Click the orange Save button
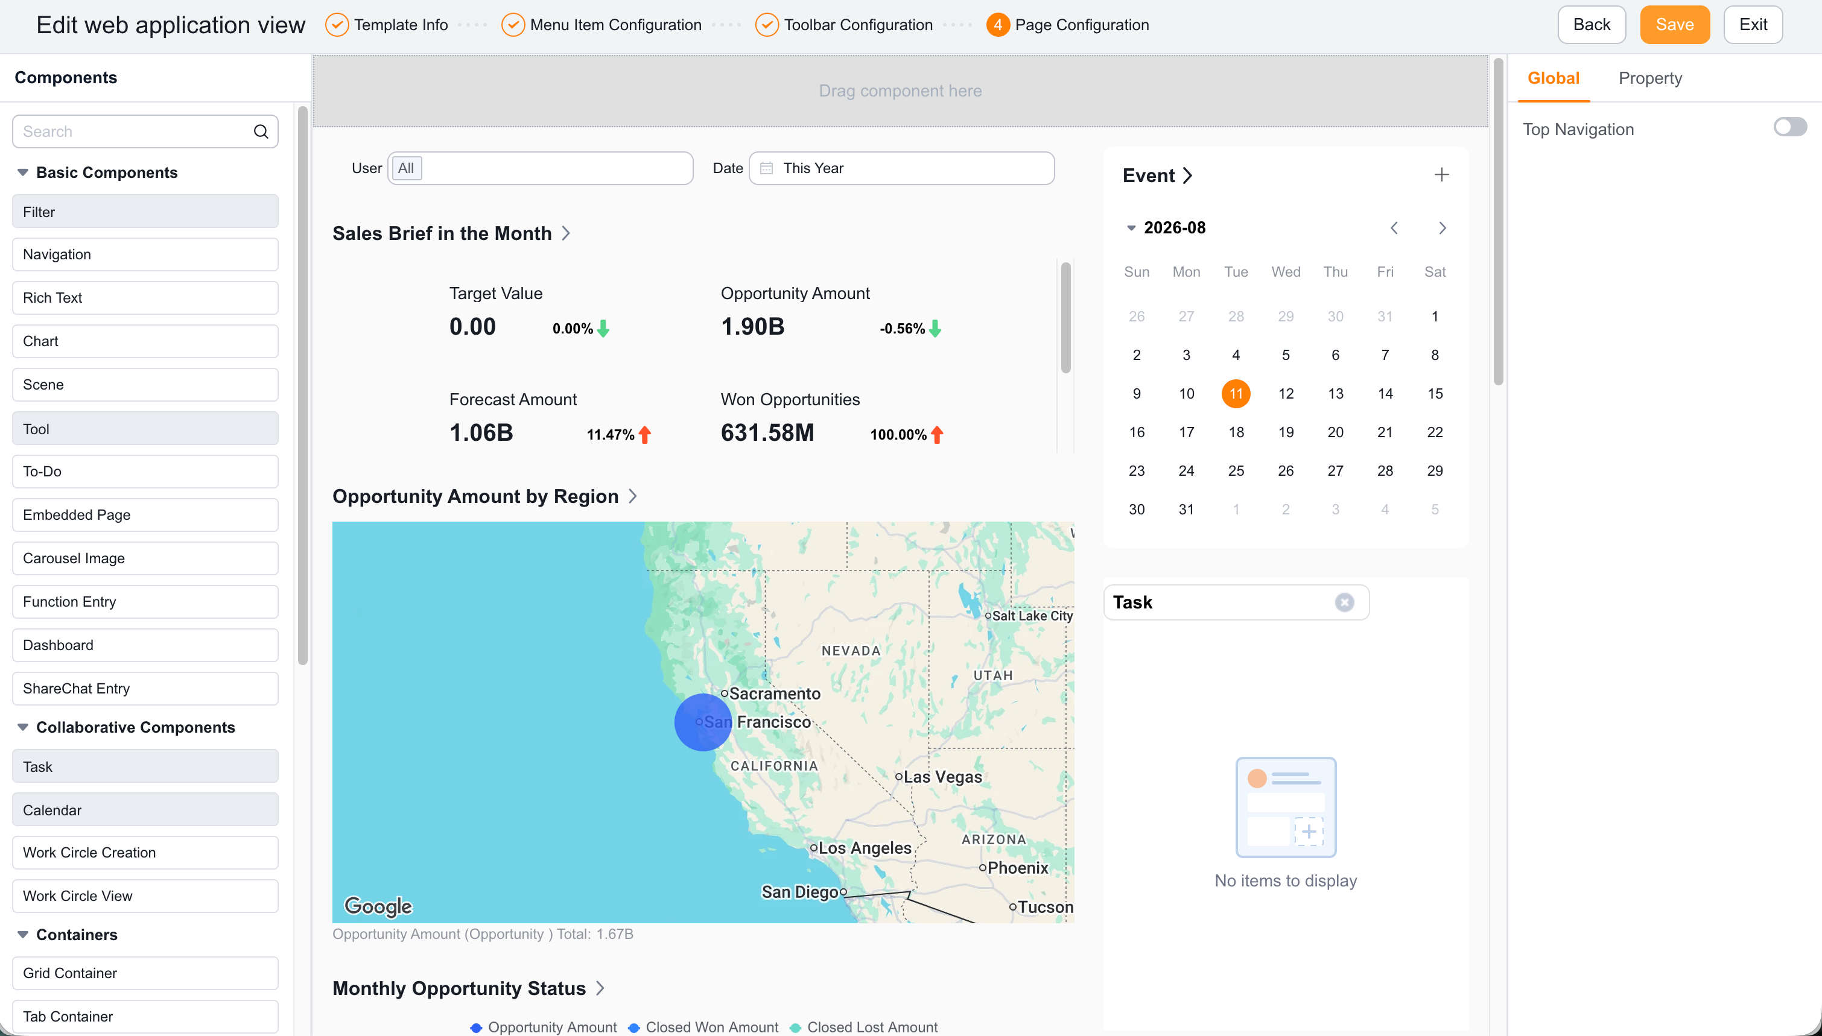 click(1675, 25)
